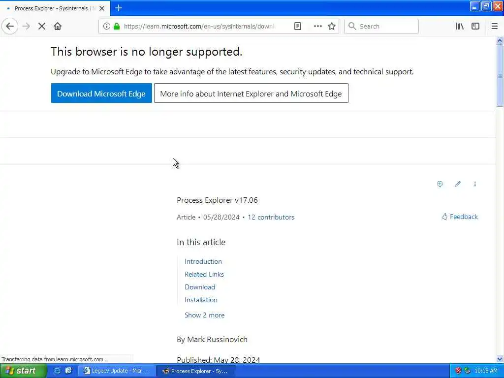Bookmark this page with the star icon

[x=332, y=26]
